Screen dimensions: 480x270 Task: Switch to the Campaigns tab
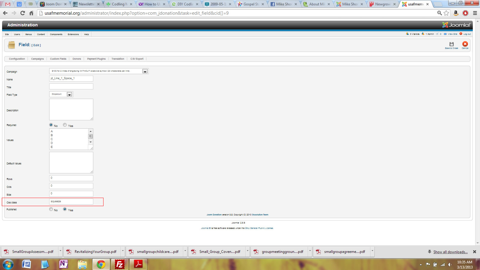coord(37,59)
